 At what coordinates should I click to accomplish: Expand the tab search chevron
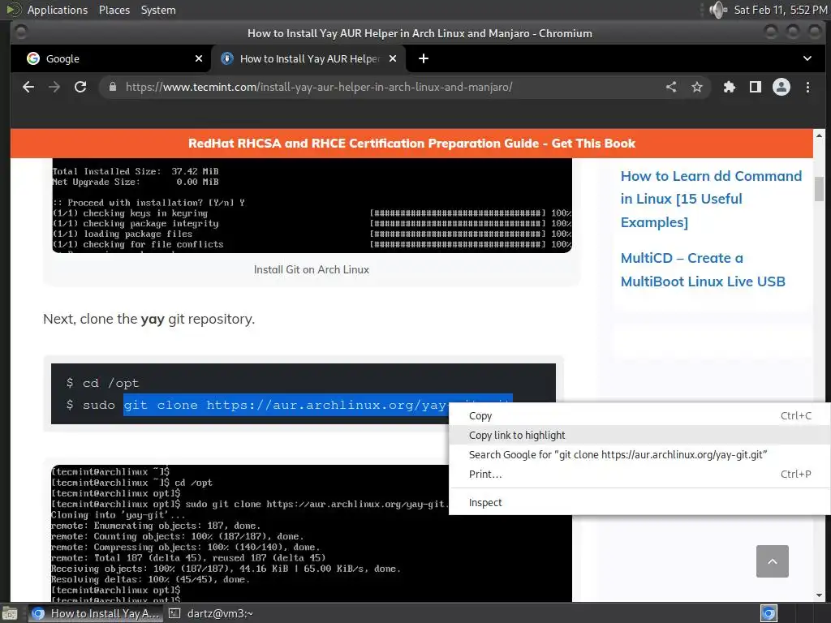click(x=807, y=58)
